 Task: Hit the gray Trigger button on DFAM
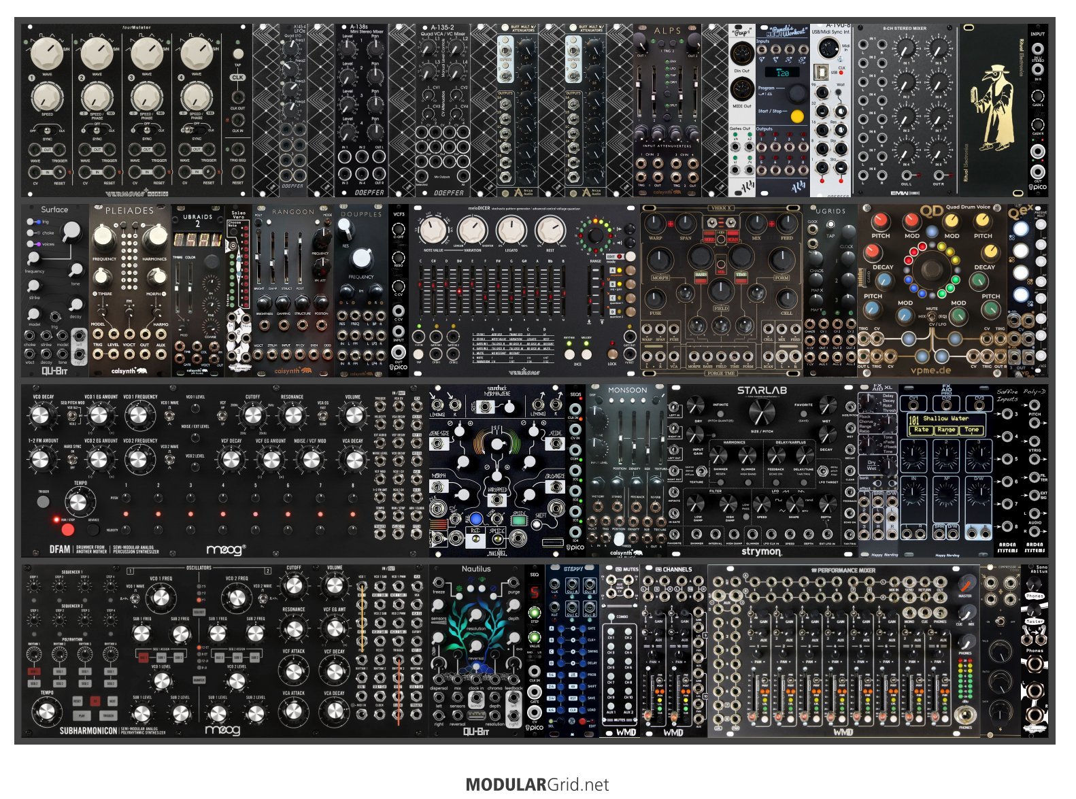click(44, 501)
